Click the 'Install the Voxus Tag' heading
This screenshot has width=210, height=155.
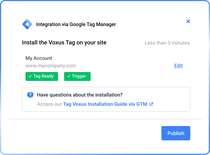pyautogui.click(x=64, y=43)
